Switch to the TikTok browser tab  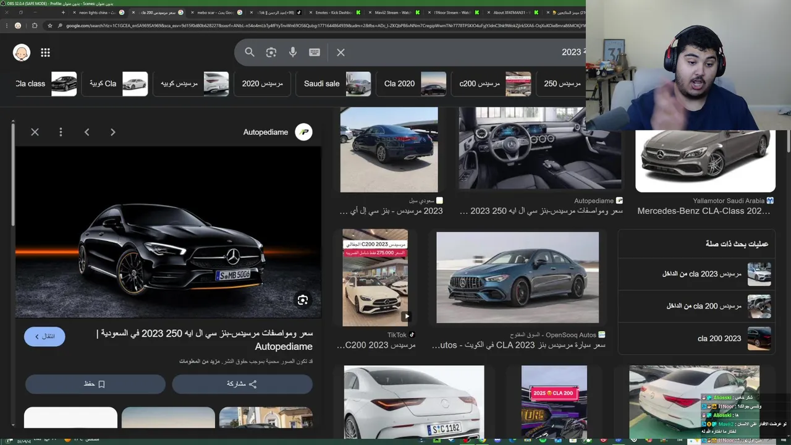pyautogui.click(x=274, y=12)
